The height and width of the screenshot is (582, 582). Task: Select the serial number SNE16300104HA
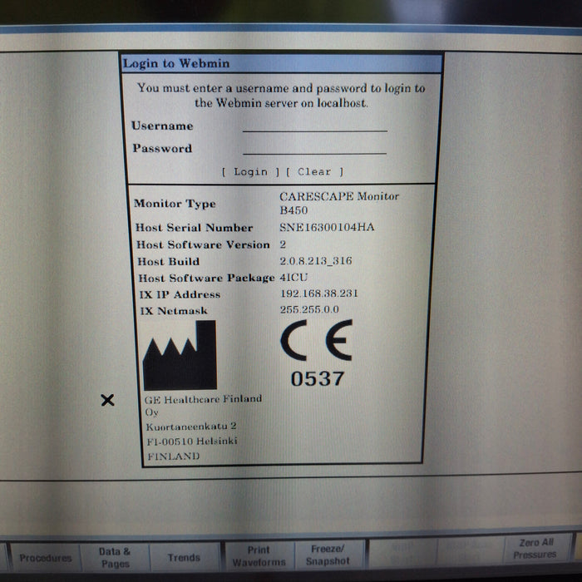click(x=327, y=227)
